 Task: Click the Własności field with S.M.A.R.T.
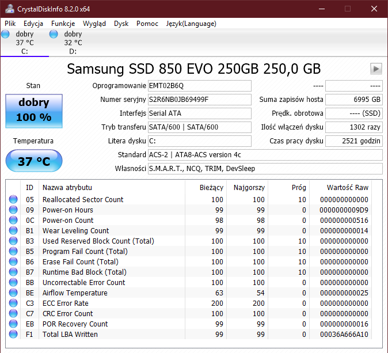(265, 169)
